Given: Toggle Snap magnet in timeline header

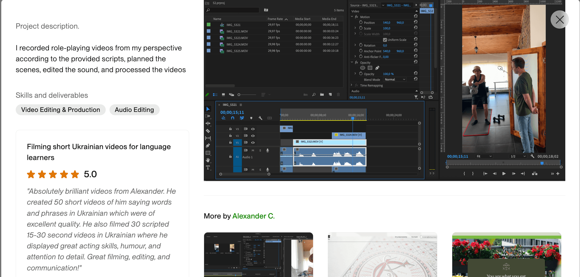Looking at the screenshot, I should [233, 118].
